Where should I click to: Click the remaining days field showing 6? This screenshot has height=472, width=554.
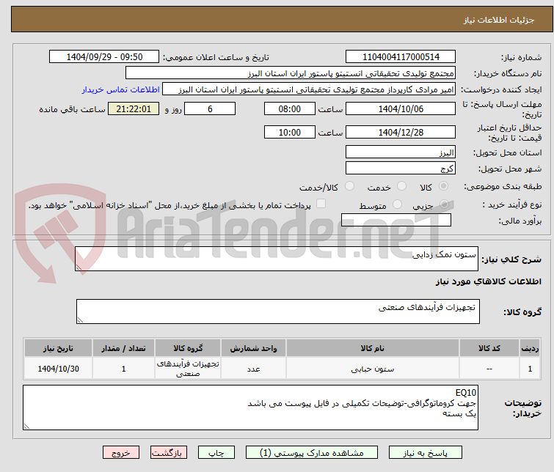point(210,108)
